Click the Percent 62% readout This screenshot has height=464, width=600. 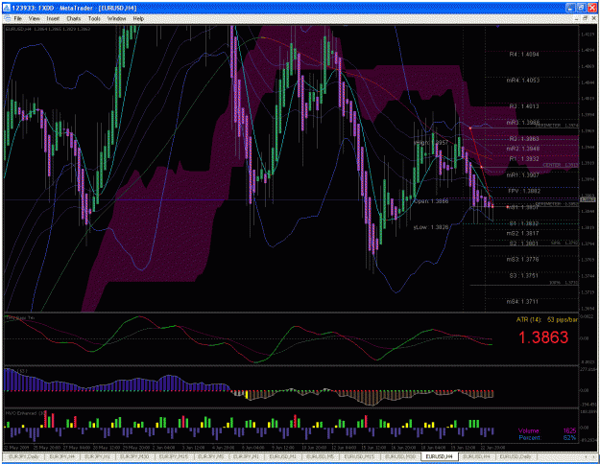tap(547, 437)
